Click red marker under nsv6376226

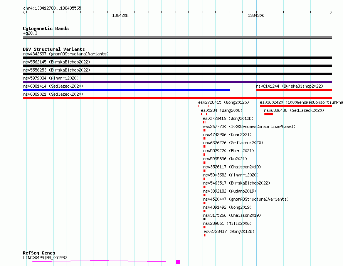tap(205, 146)
